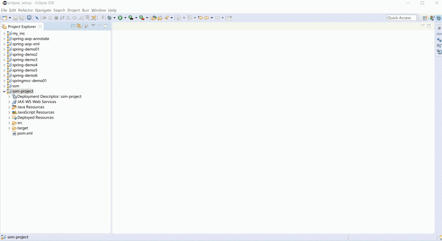Viewport: 442px width, 241px height.
Task: Click the Open Perspective icon
Action: (425, 18)
